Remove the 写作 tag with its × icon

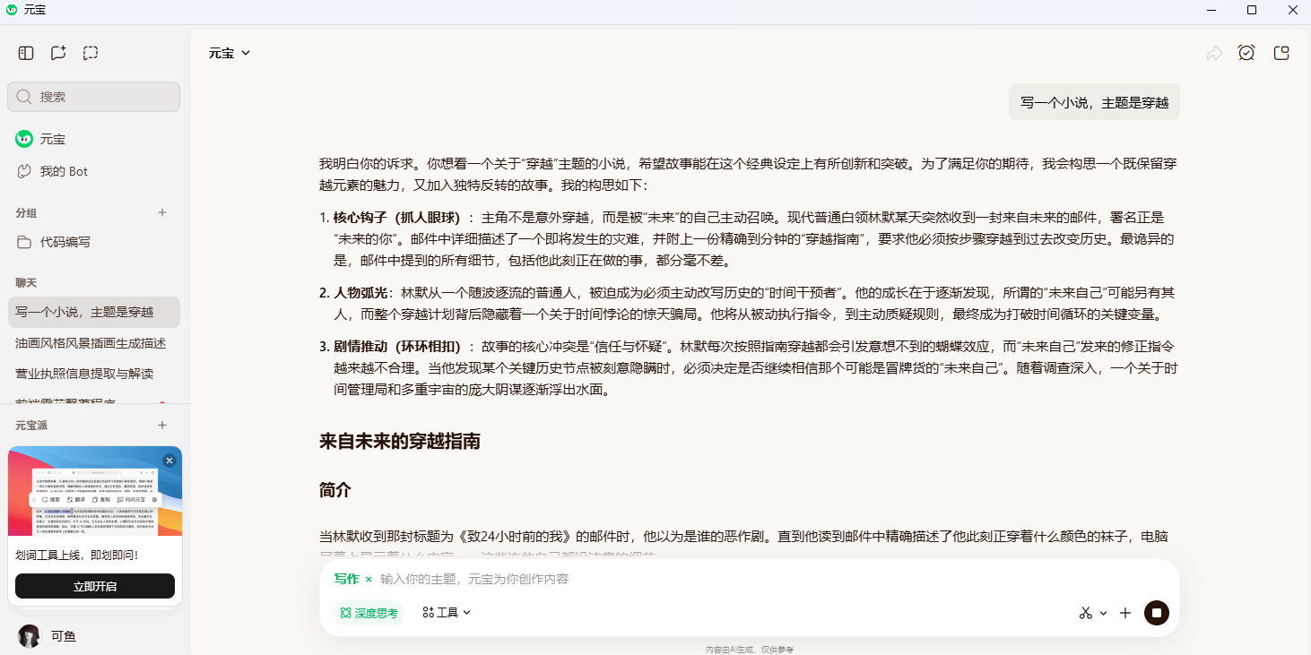pyautogui.click(x=369, y=580)
